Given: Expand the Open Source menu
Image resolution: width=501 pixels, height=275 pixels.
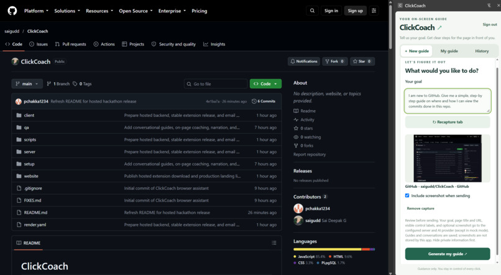Looking at the screenshot, I should click(x=136, y=11).
